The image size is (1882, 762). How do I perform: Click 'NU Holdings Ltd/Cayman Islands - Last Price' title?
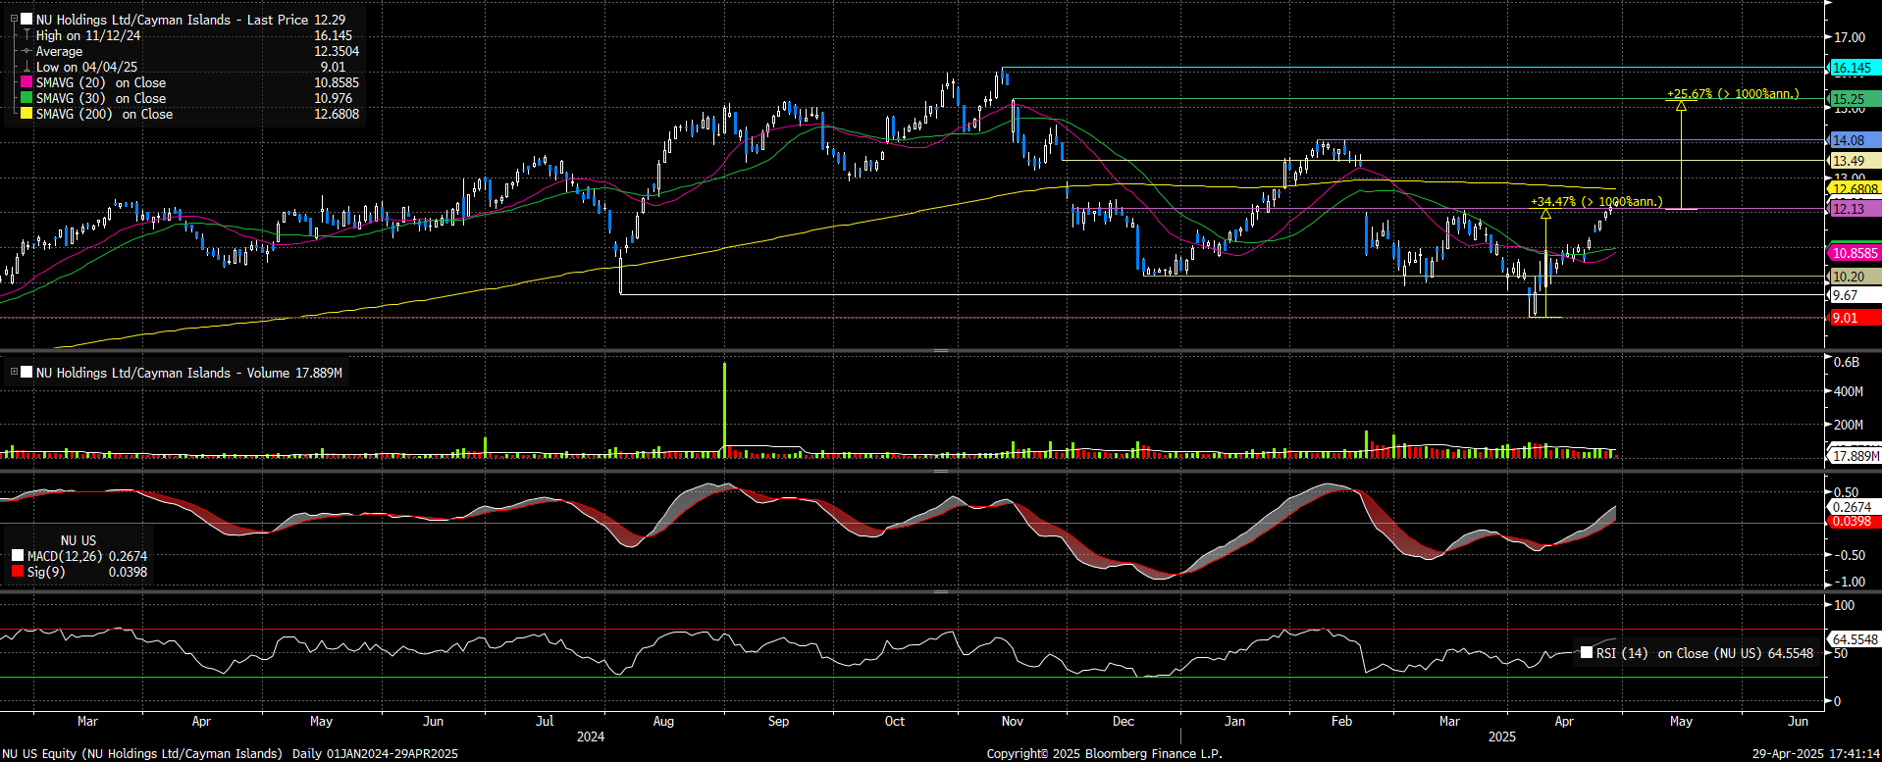tap(173, 20)
